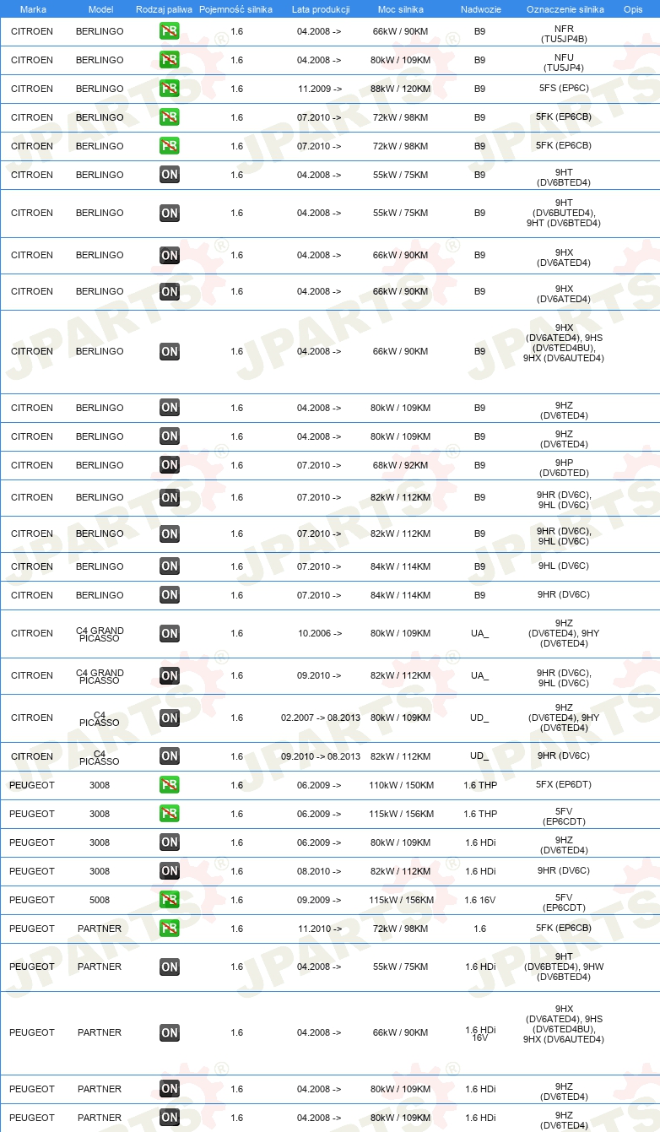660x1132 pixels.
Task: Click the Pojemność silnika column header
Action: tap(236, 8)
